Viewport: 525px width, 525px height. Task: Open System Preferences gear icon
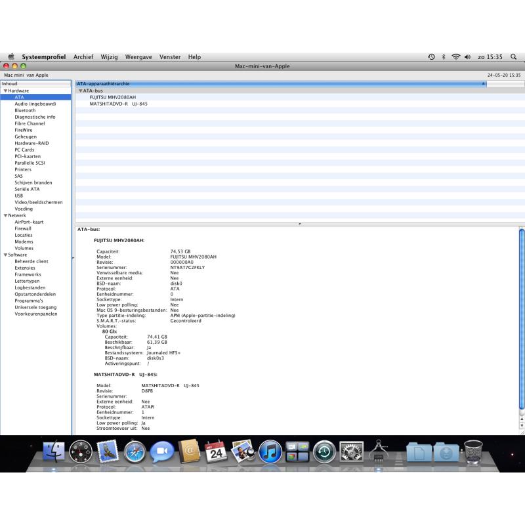[x=351, y=451]
